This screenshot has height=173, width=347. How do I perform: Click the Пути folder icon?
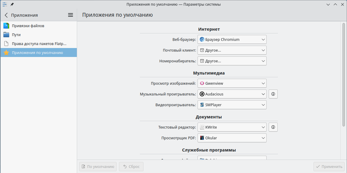tap(6, 35)
